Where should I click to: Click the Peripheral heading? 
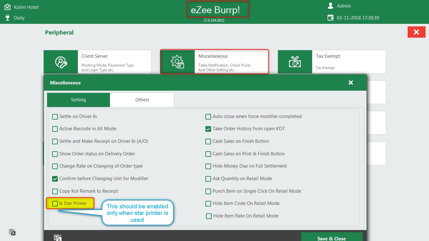[x=59, y=33]
